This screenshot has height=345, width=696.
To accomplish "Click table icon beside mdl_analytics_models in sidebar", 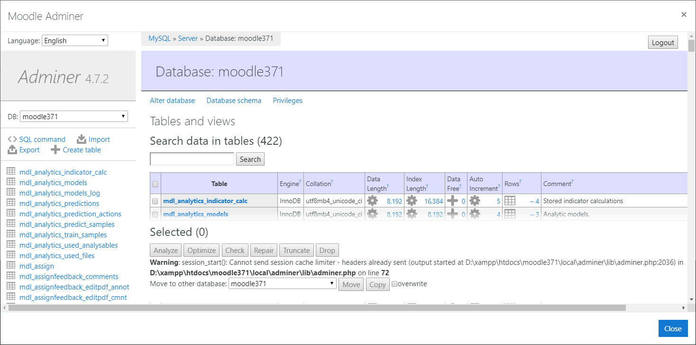I will (11, 182).
